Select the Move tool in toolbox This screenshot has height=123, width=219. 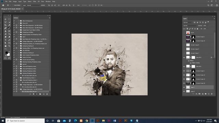5,19
